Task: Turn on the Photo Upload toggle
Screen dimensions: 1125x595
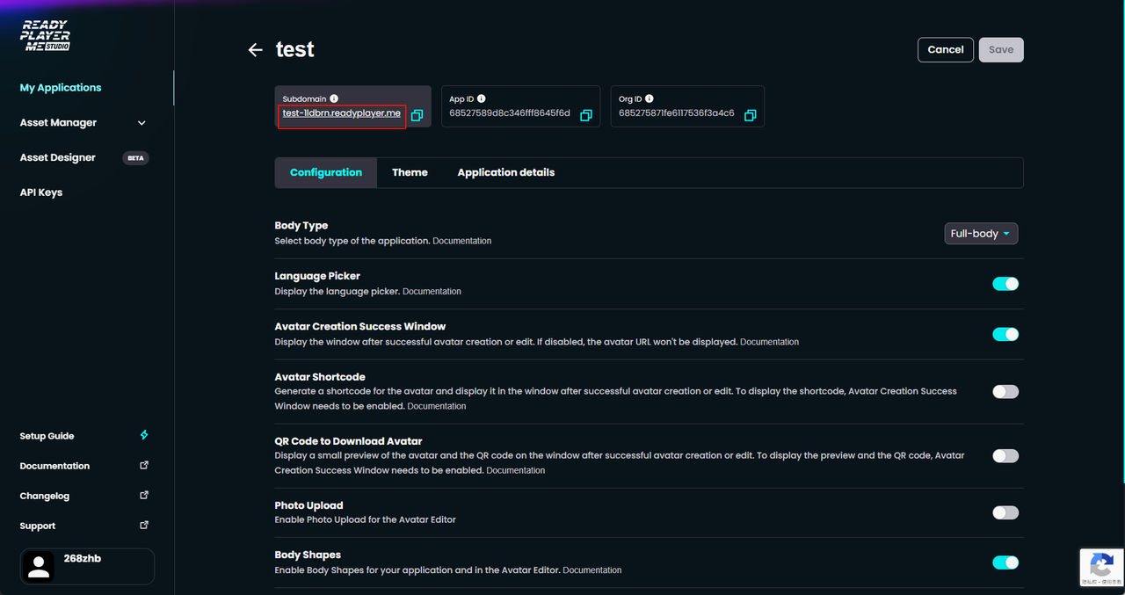Action: coord(1005,512)
